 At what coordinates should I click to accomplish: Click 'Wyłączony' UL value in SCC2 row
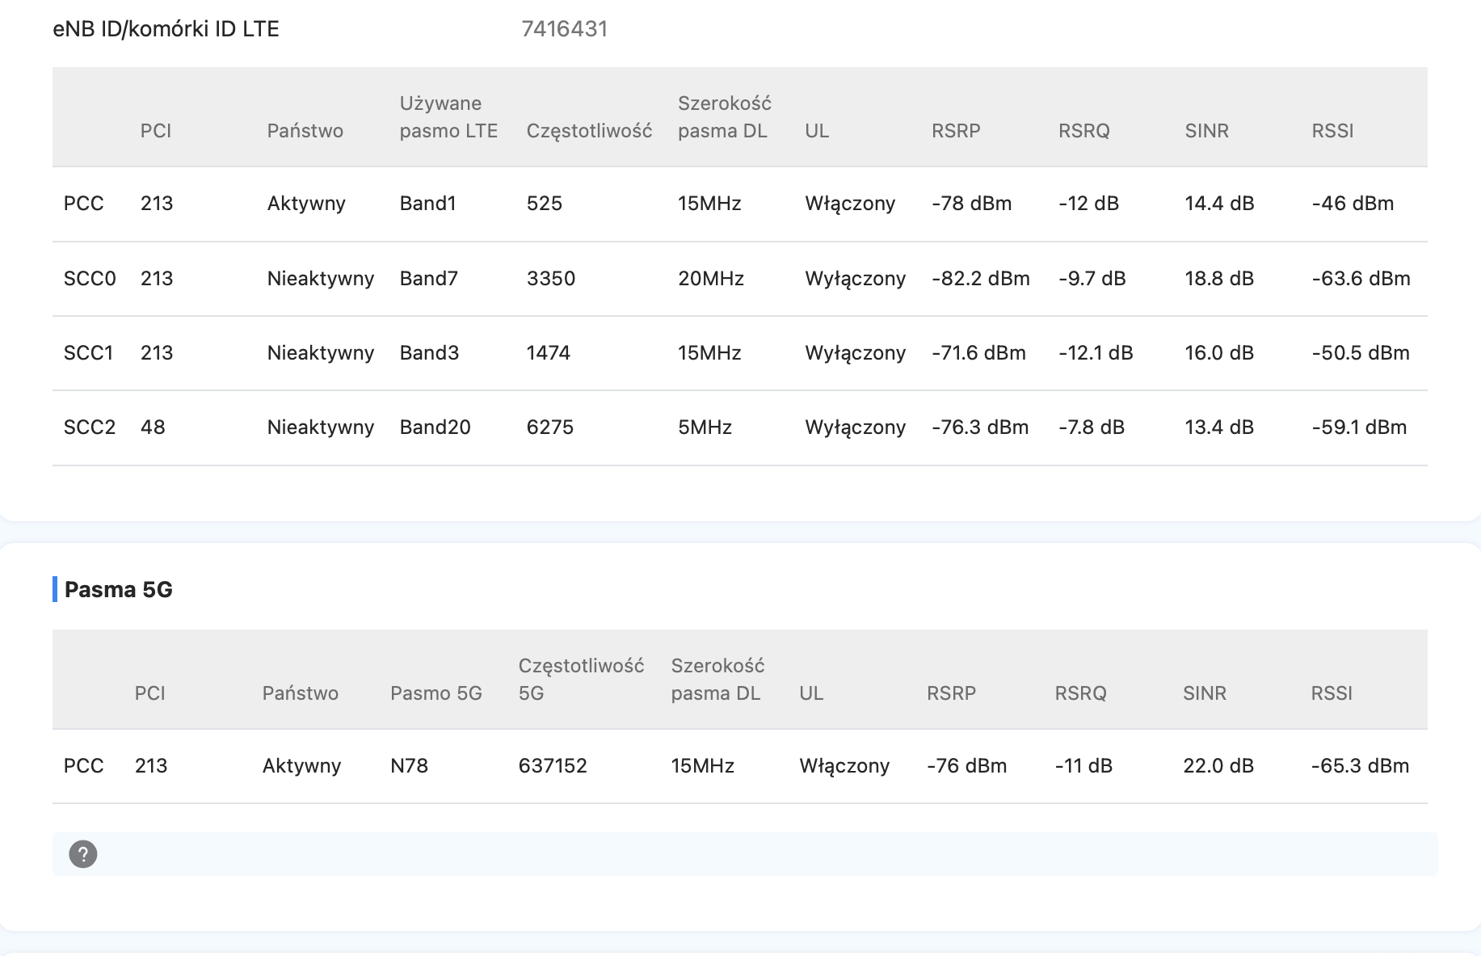point(855,427)
